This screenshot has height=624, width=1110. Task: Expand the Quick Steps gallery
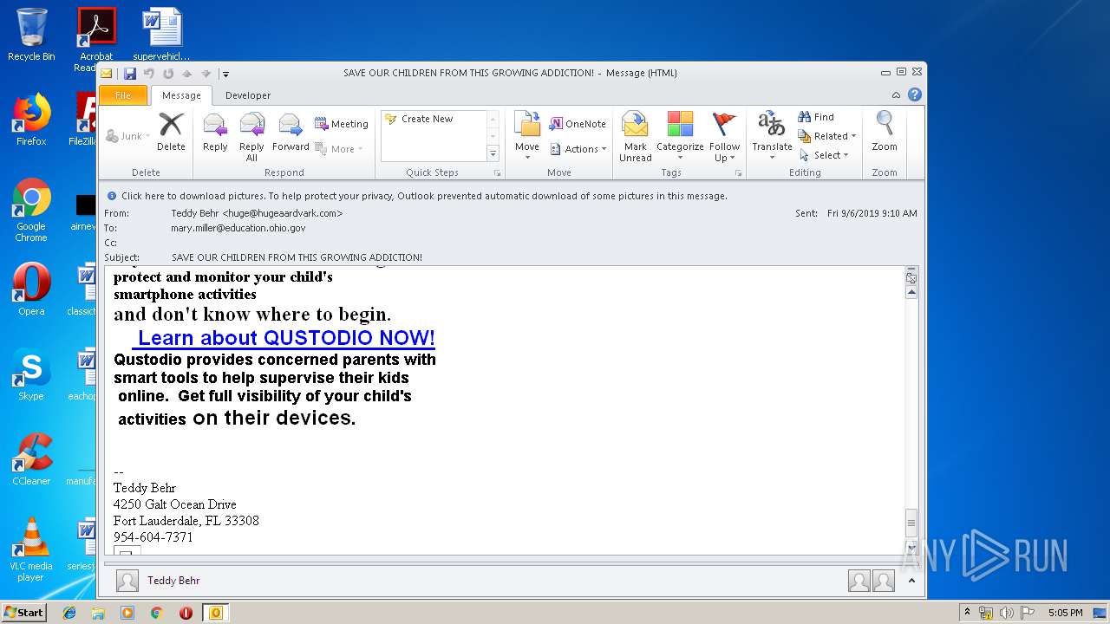[x=493, y=154]
